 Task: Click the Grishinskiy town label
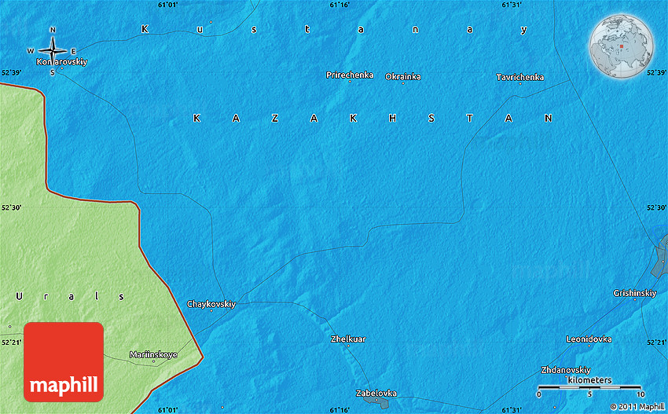point(635,293)
